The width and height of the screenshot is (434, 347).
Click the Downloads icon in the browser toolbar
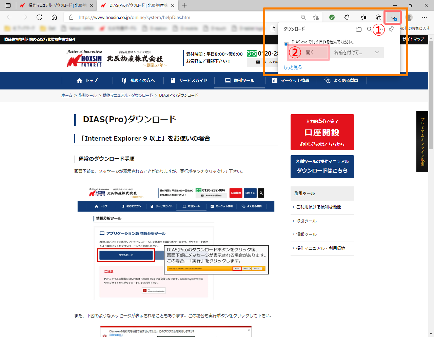393,17
